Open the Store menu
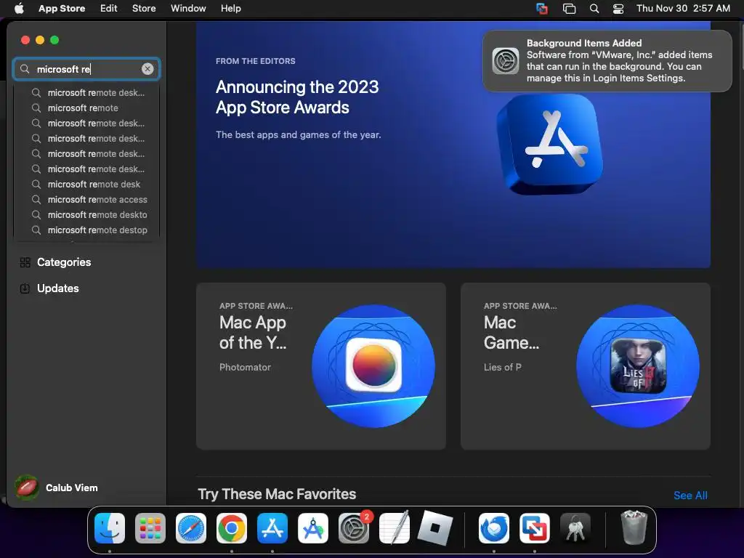Image resolution: width=744 pixels, height=558 pixels. coord(144,8)
